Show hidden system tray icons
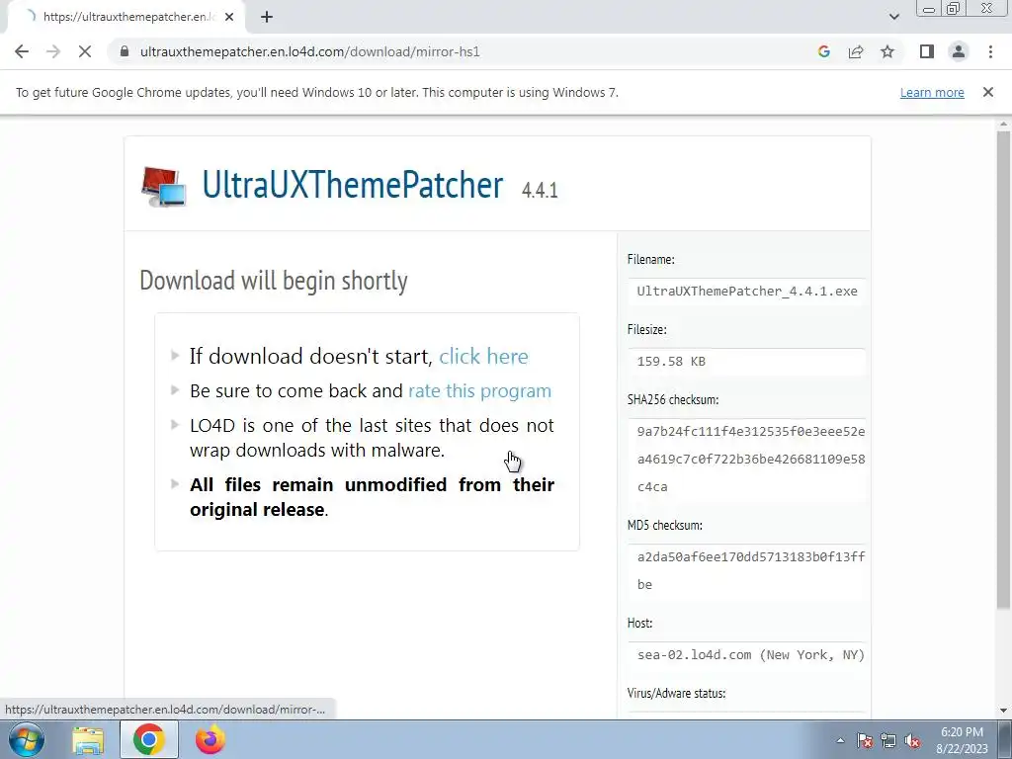The height and width of the screenshot is (759, 1012). click(x=840, y=740)
